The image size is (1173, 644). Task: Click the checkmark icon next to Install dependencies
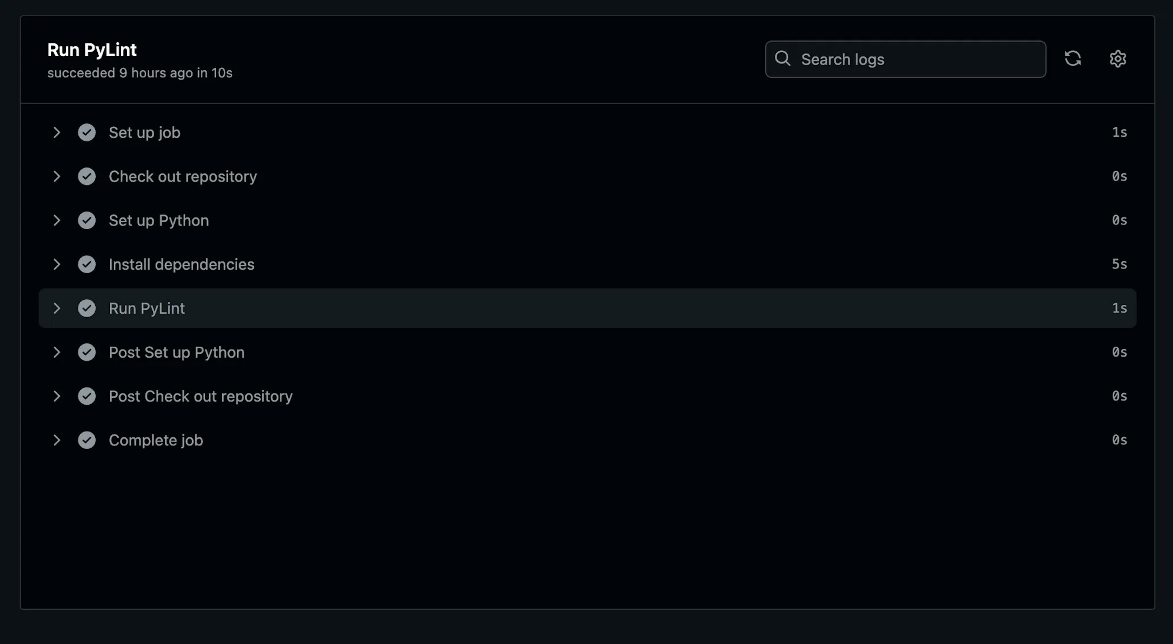pyautogui.click(x=86, y=264)
